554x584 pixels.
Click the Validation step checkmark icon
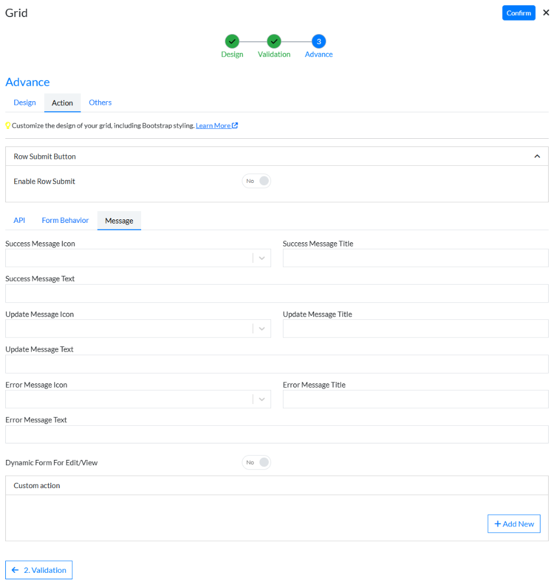(x=274, y=41)
